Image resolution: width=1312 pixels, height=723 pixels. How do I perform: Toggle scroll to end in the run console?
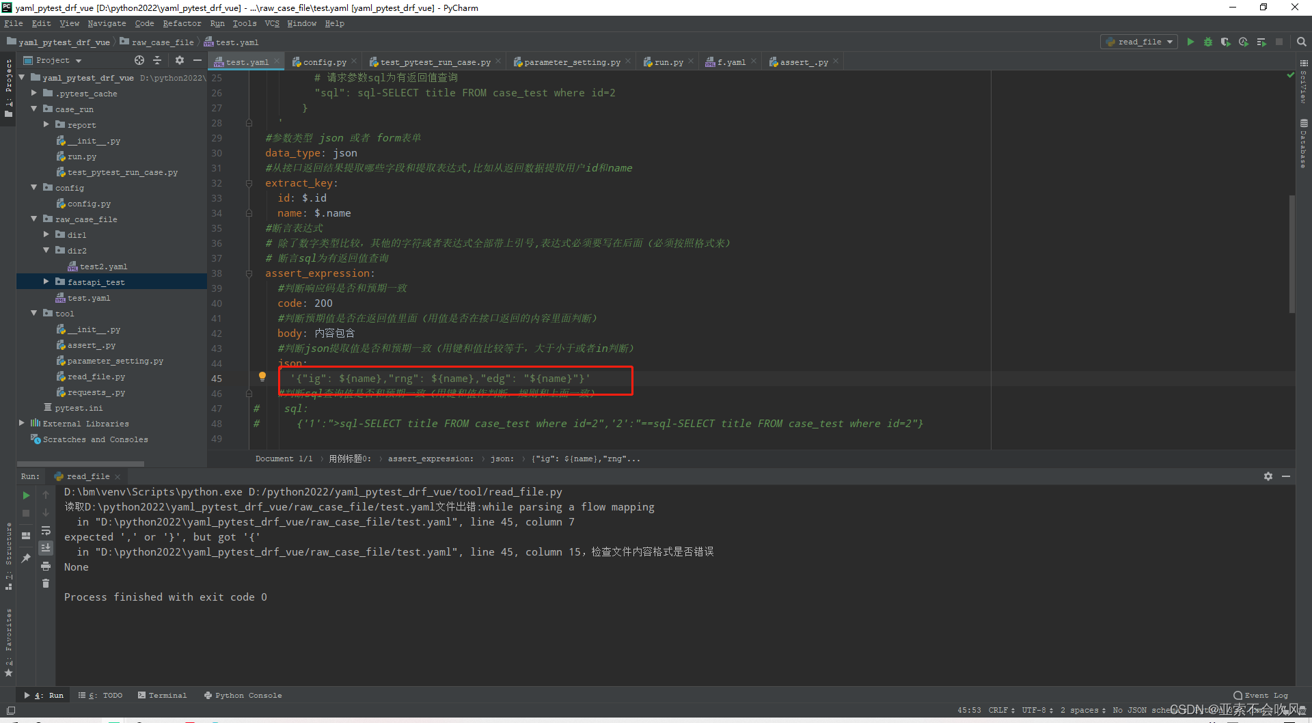point(46,548)
